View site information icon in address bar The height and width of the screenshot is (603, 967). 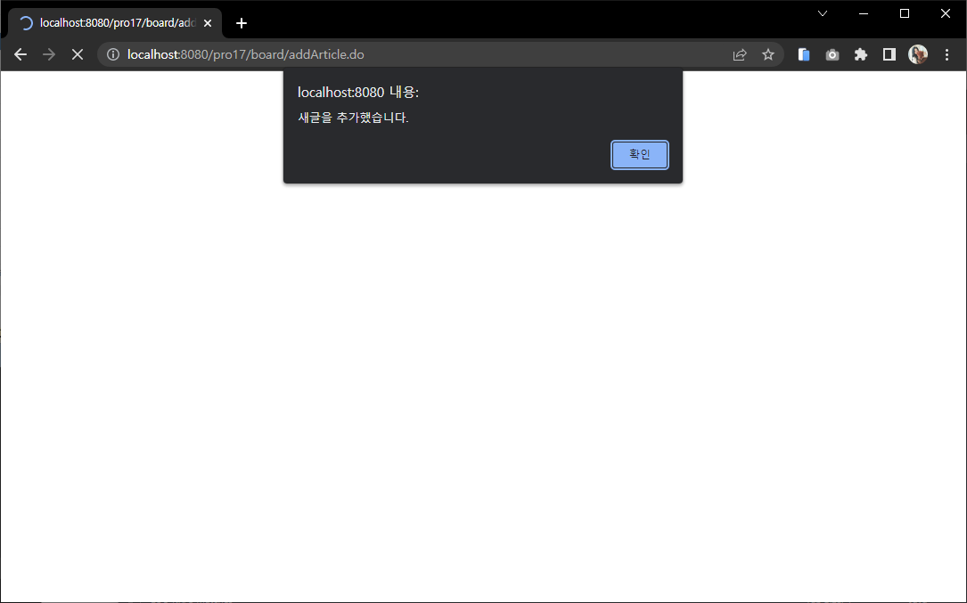[113, 55]
